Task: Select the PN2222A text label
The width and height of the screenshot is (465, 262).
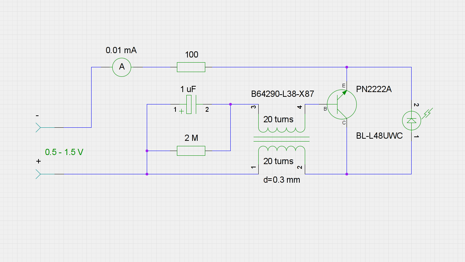Action: pyautogui.click(x=374, y=90)
